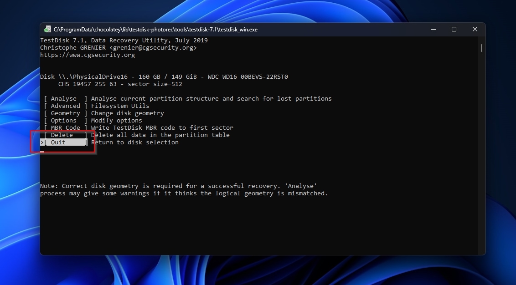Viewport: 516px width, 285px height.
Task: Click the 'Change disk geometry' description text
Action: [x=127, y=113]
